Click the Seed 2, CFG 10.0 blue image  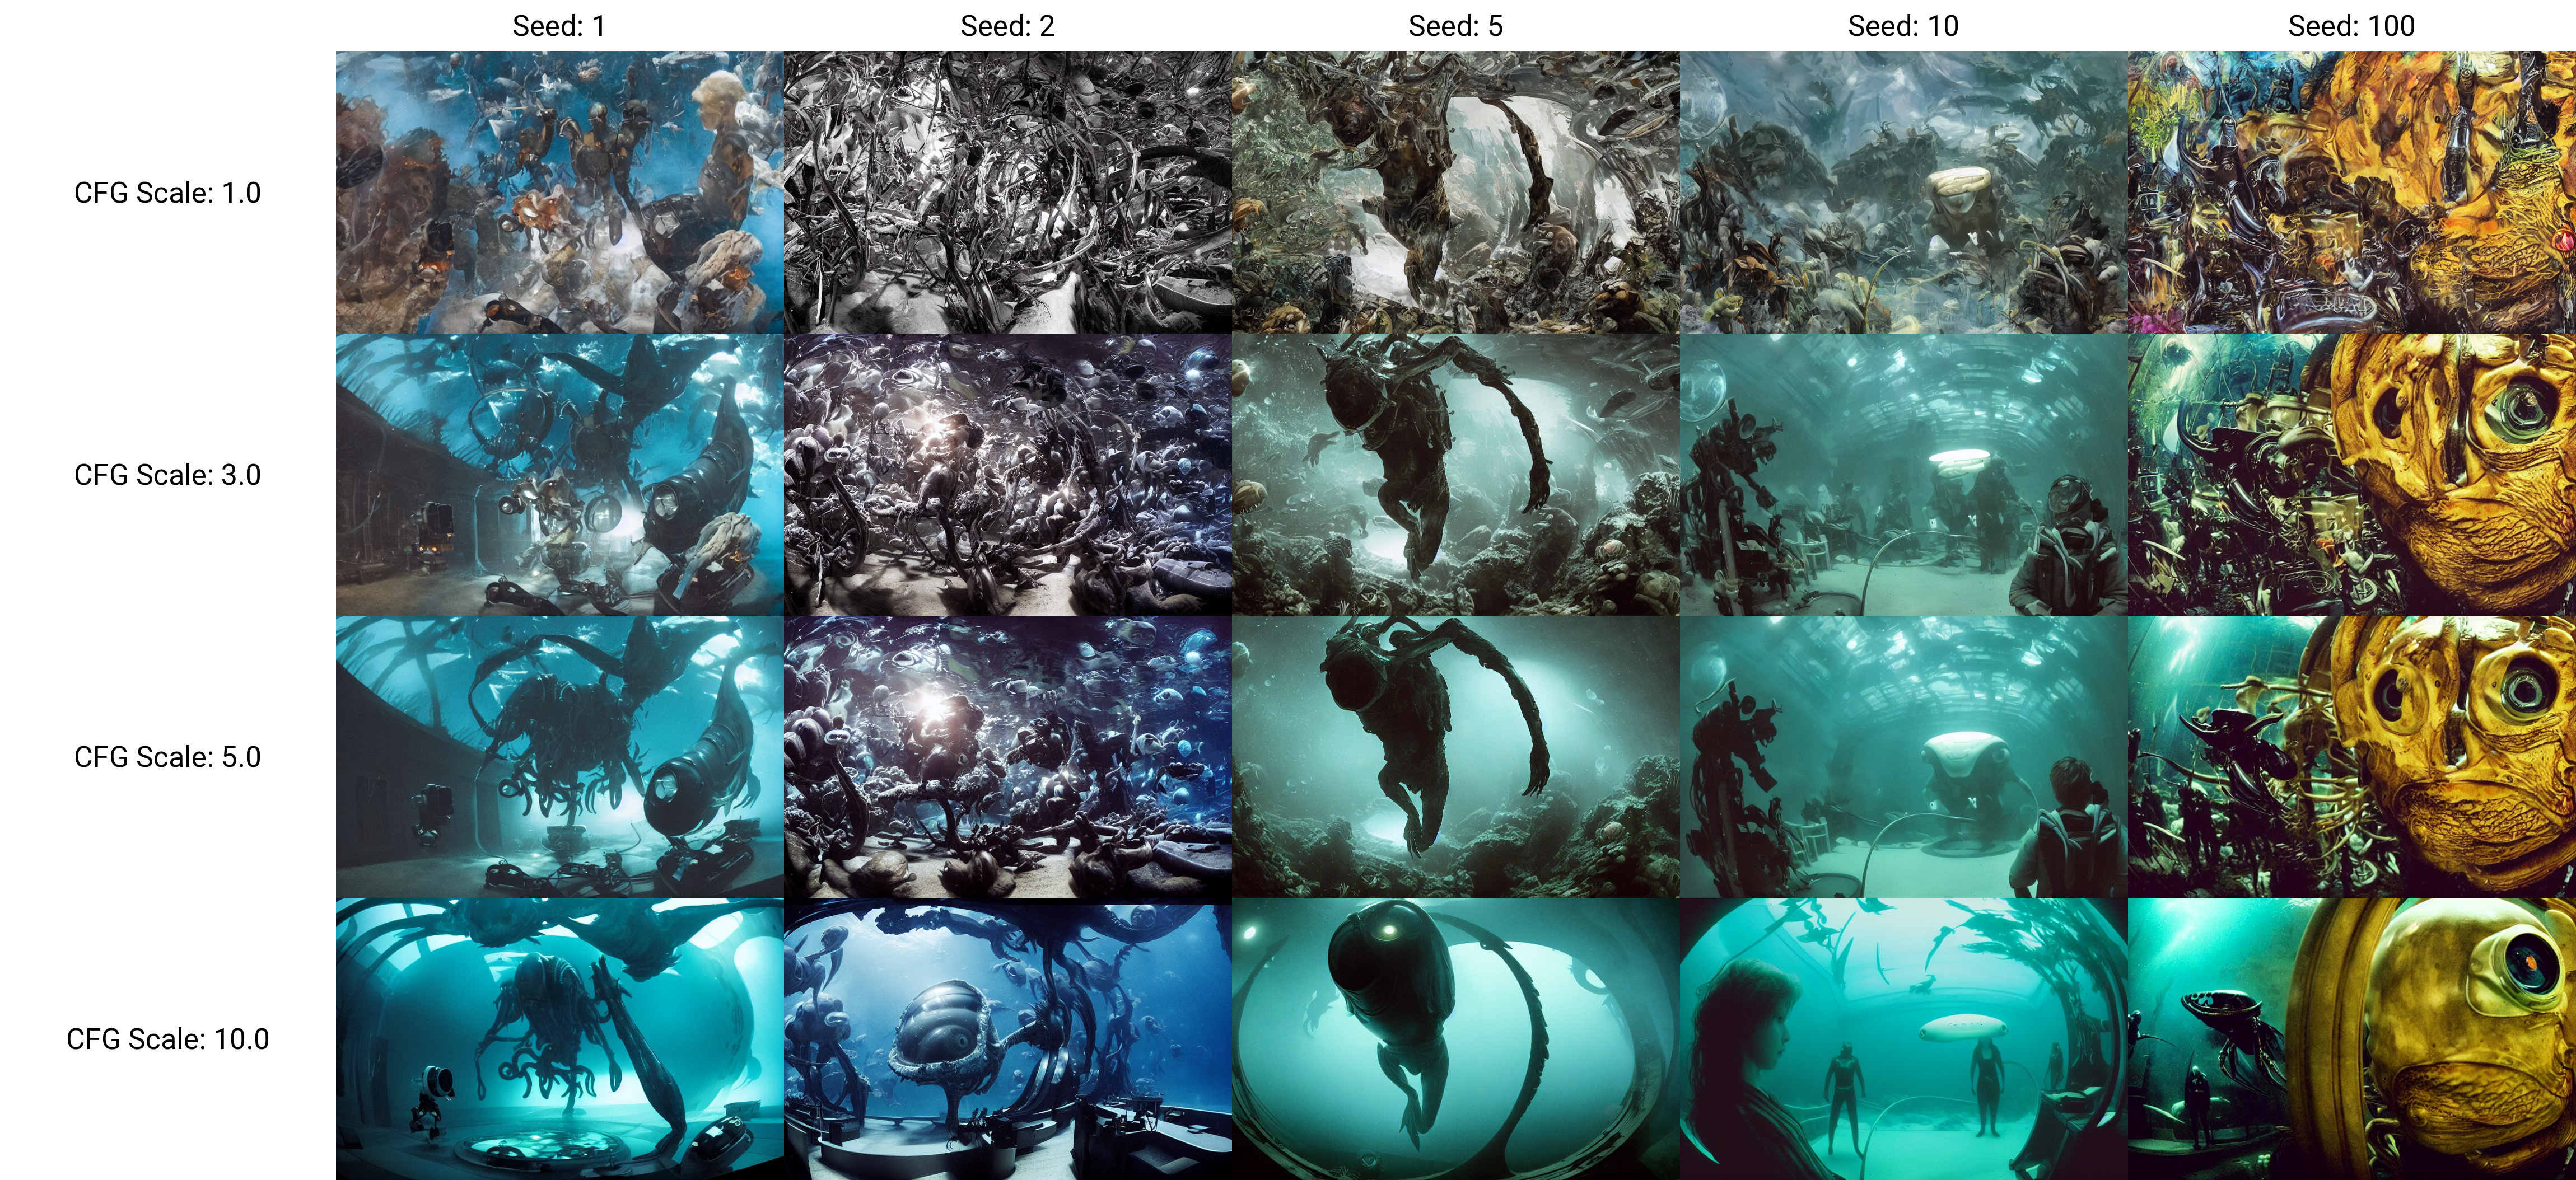click(x=1007, y=1038)
